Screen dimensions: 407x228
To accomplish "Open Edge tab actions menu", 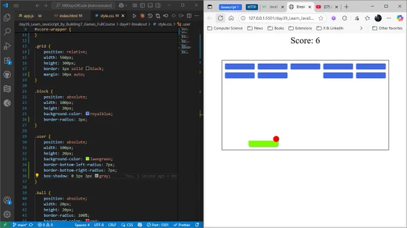I will (x=209, y=7).
